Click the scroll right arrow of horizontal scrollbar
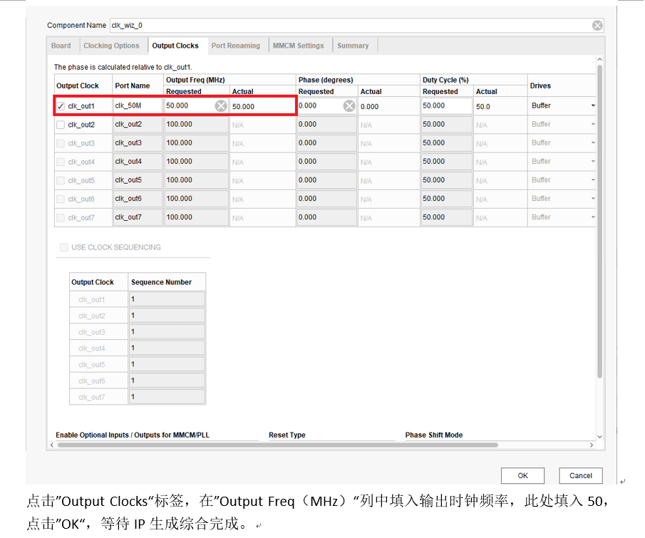 pyautogui.click(x=592, y=445)
